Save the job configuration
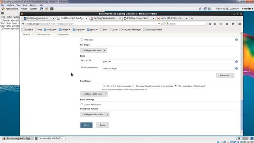This screenshot has height=143, width=254. click(87, 125)
